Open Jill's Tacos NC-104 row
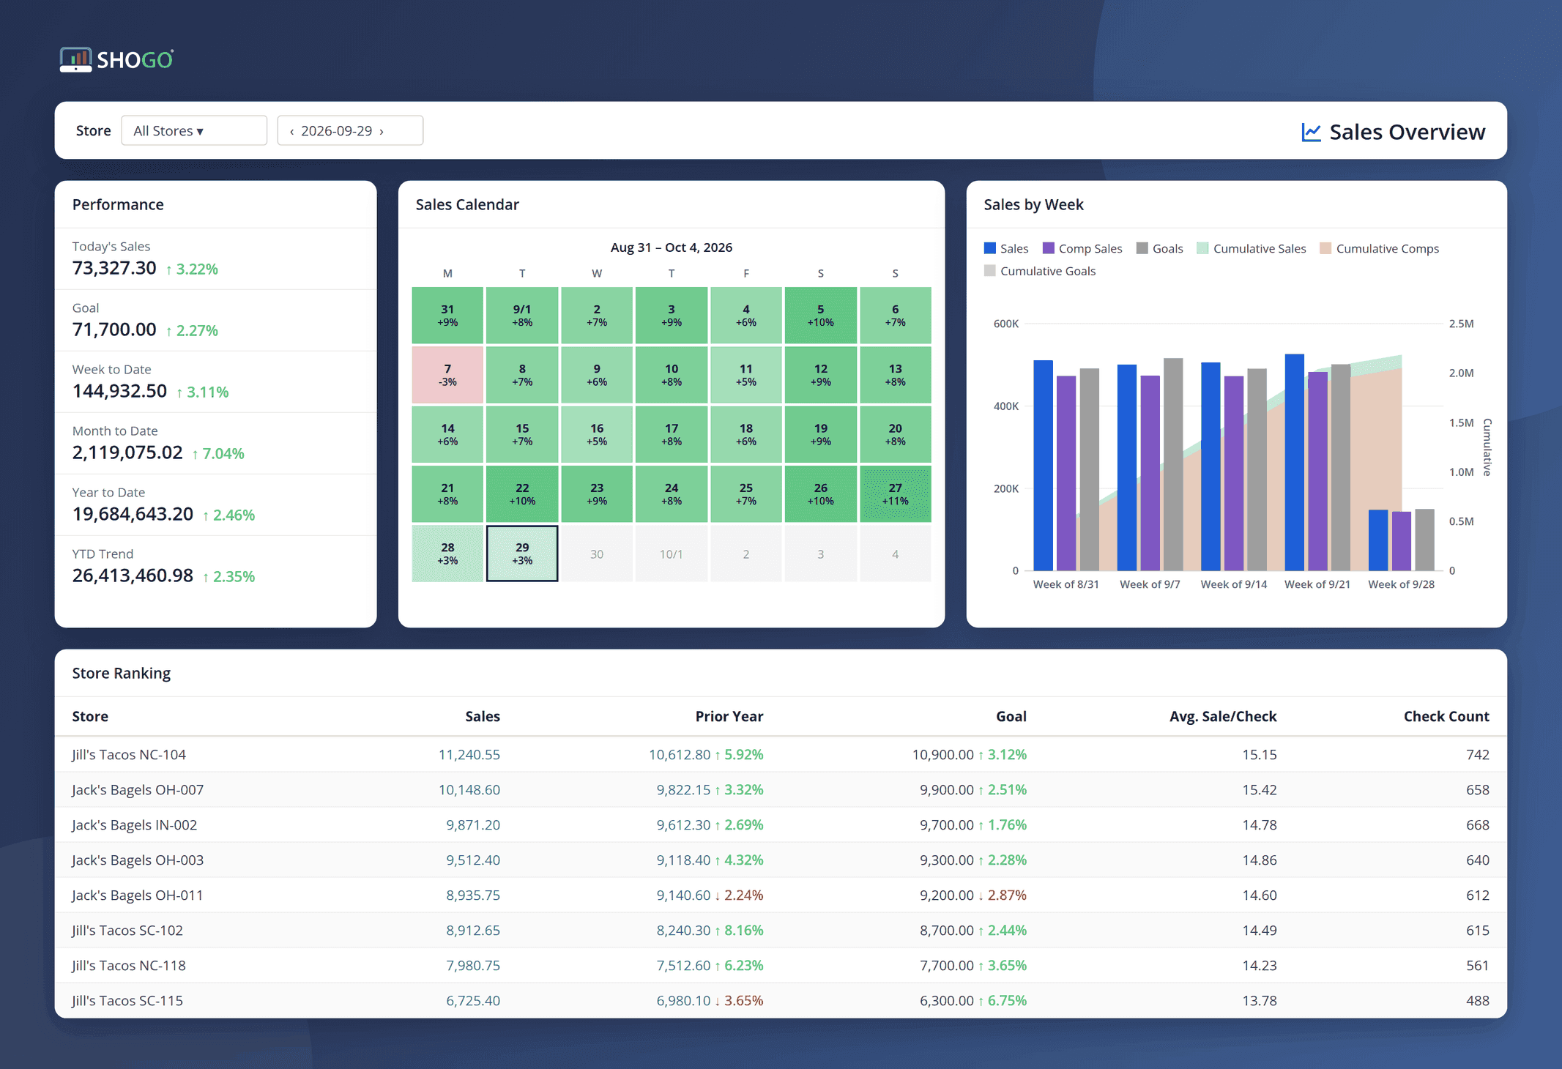Image resolution: width=1562 pixels, height=1069 pixels. pos(781,754)
